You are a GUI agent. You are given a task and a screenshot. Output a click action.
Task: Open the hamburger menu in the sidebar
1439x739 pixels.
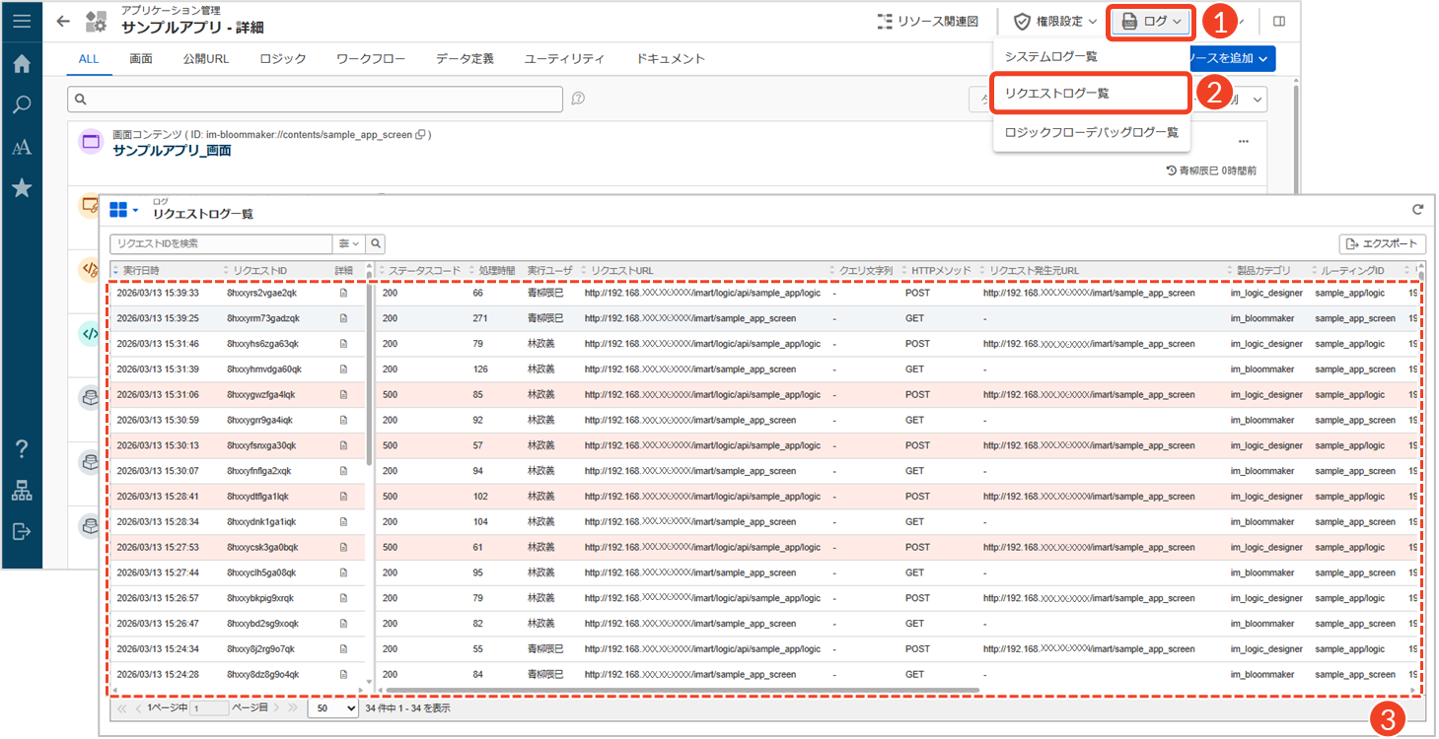click(21, 21)
